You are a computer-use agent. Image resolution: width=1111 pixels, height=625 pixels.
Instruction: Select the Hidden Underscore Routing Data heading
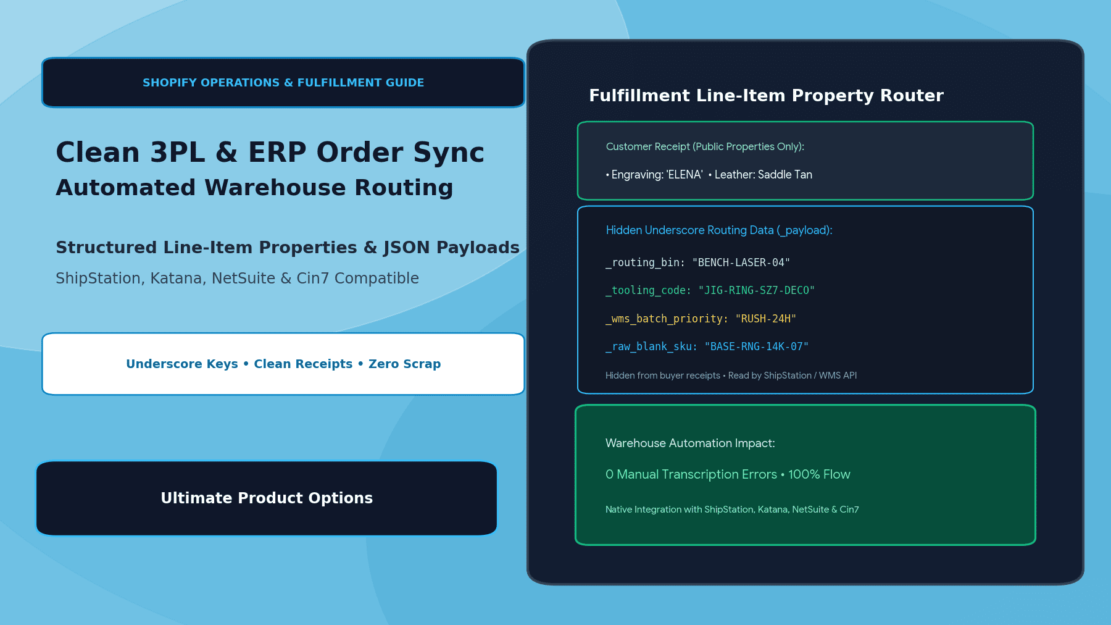719,230
